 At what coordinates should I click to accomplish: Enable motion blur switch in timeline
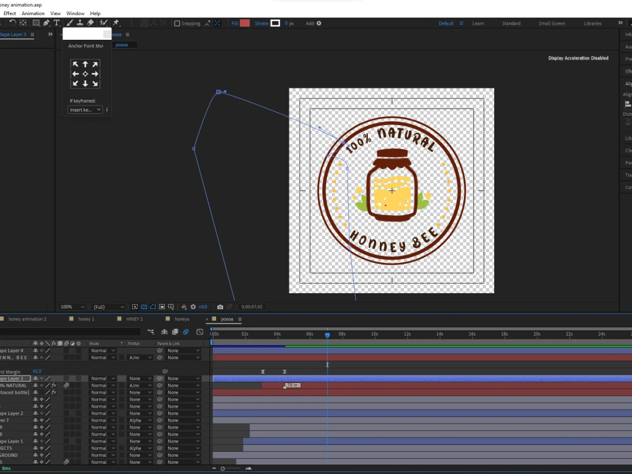[186, 332]
